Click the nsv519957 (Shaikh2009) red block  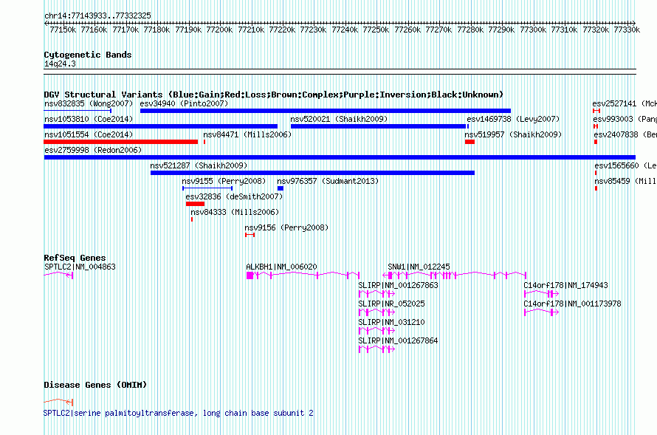tap(469, 142)
